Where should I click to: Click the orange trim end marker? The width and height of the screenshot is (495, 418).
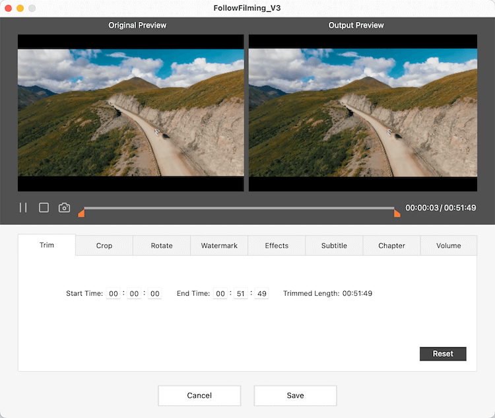point(397,213)
